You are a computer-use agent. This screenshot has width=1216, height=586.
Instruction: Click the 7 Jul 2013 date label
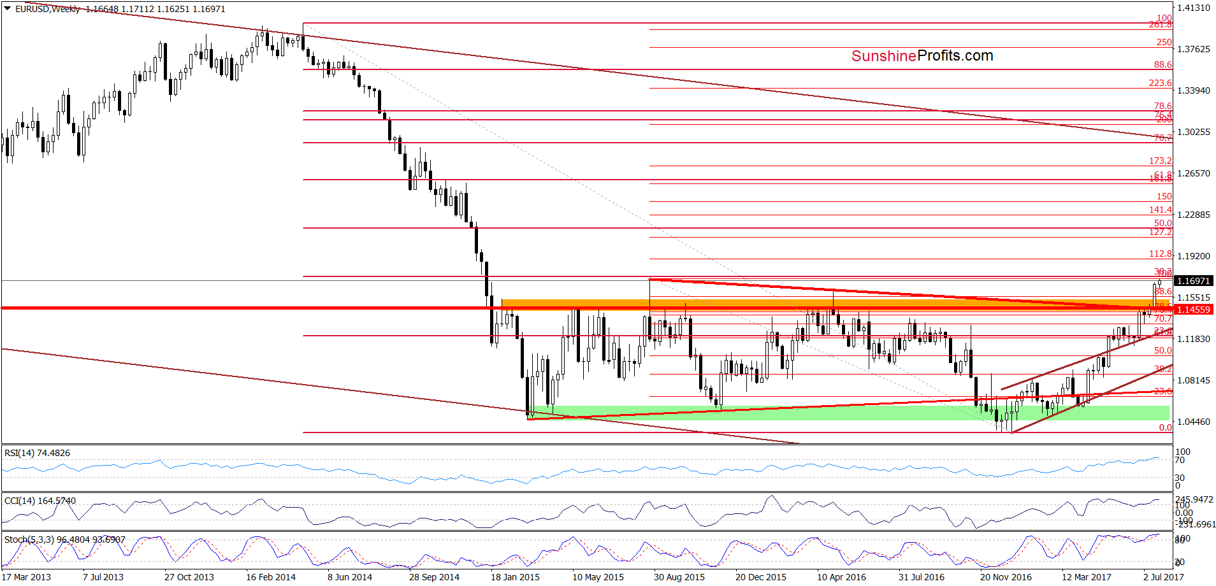[103, 577]
